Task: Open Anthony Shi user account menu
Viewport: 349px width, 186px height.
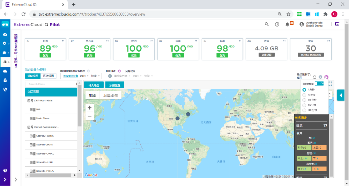Action: click(311, 24)
